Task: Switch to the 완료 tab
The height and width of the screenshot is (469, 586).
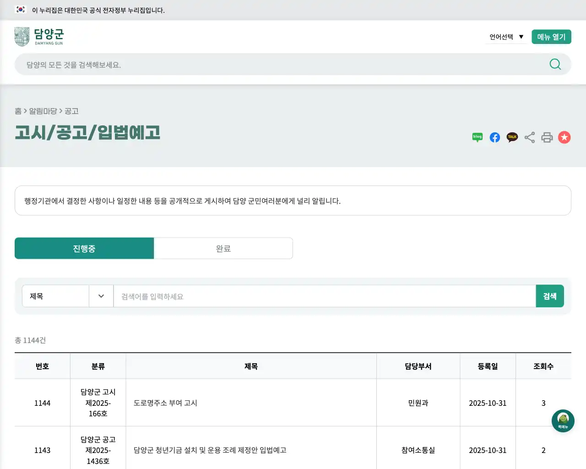Action: (x=223, y=248)
